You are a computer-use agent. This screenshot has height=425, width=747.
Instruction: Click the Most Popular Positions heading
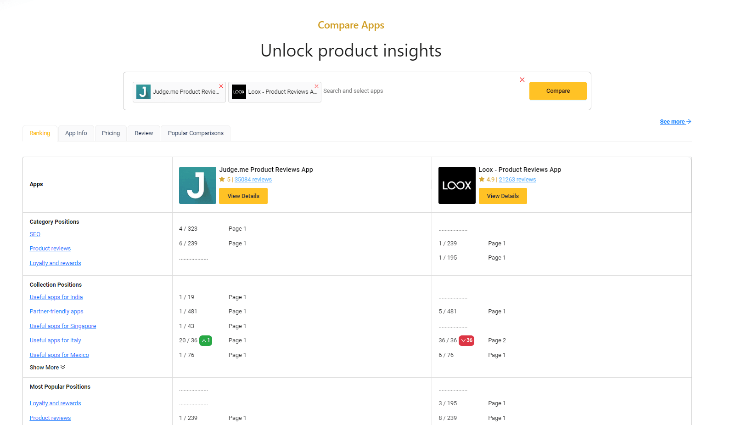click(60, 387)
